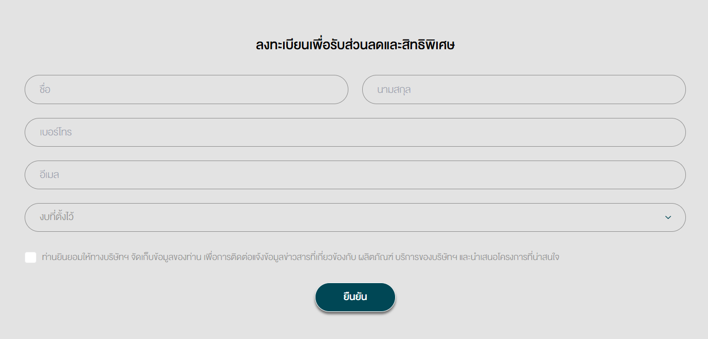Image resolution: width=708 pixels, height=339 pixels.
Task: Click the อีเมล placeholder label
Action: pos(49,175)
